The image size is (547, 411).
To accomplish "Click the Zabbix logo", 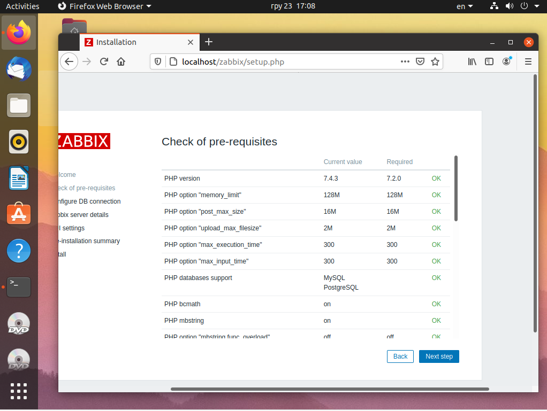I will (x=84, y=141).
